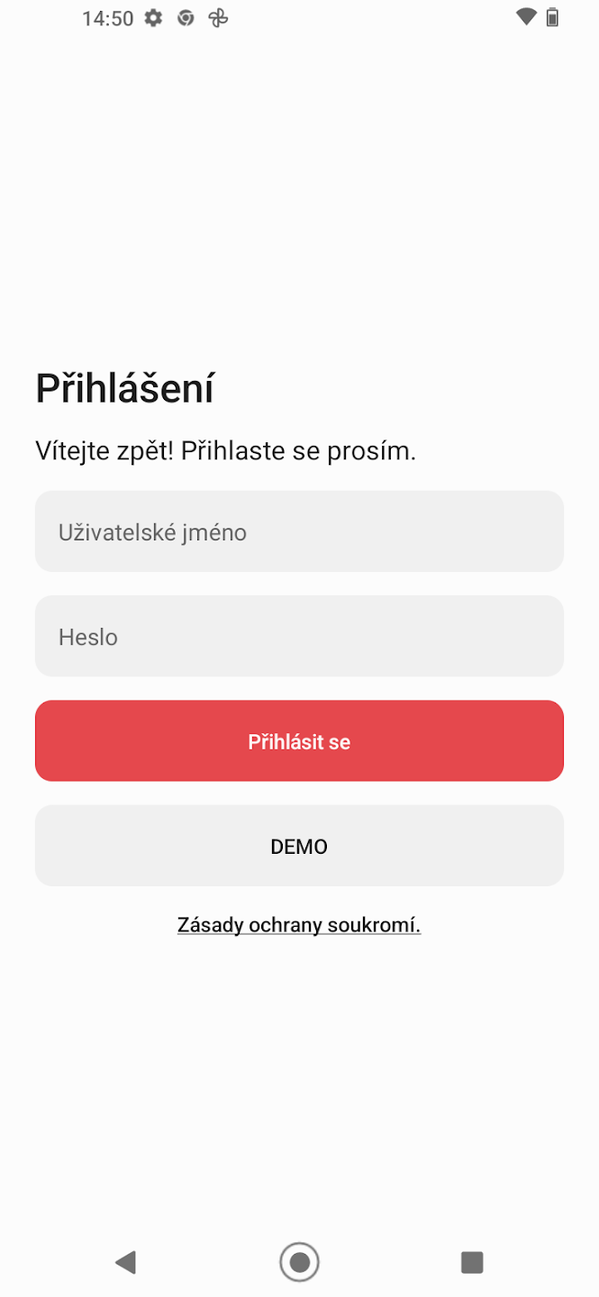This screenshot has height=1297, width=599.
Task: Open recent apps with square button
Action: [x=472, y=1262]
